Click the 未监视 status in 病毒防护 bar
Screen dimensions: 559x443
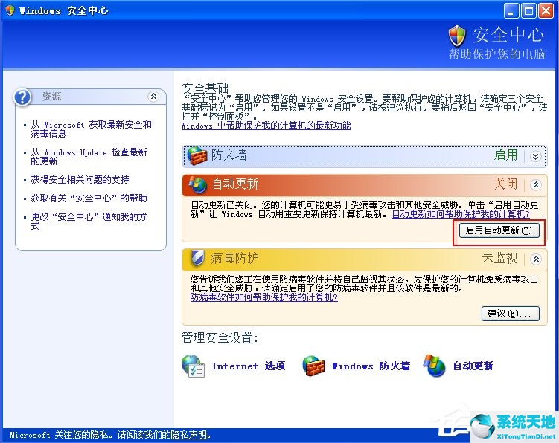[x=499, y=258]
